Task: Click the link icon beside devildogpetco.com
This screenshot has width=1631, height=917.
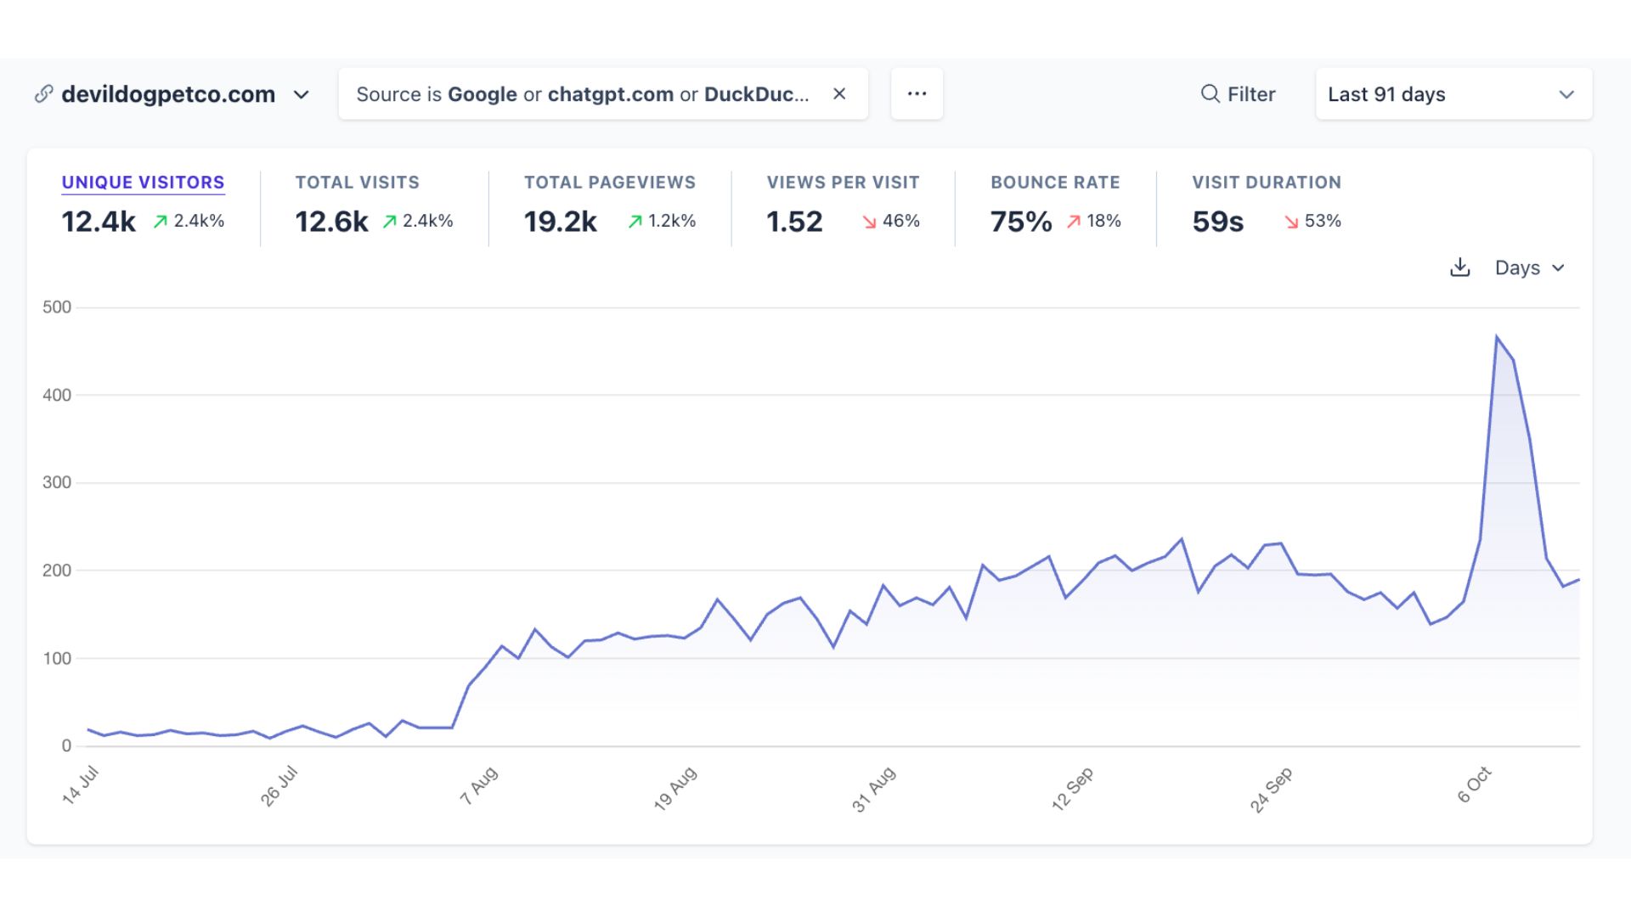Action: pyautogui.click(x=43, y=94)
